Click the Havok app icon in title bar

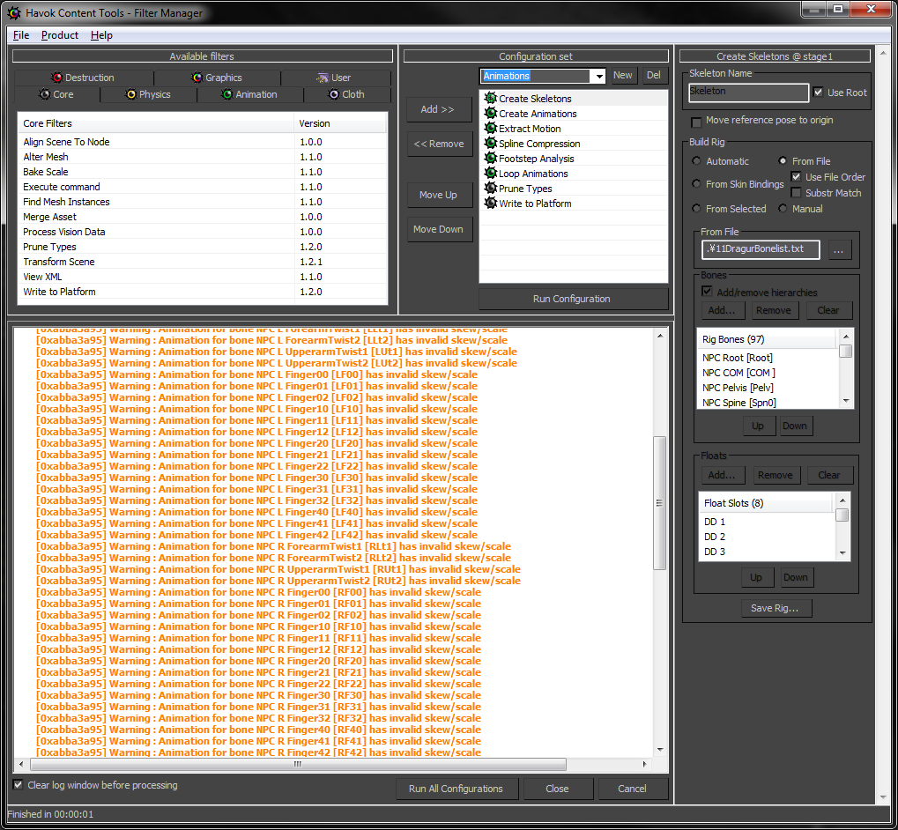pyautogui.click(x=14, y=12)
